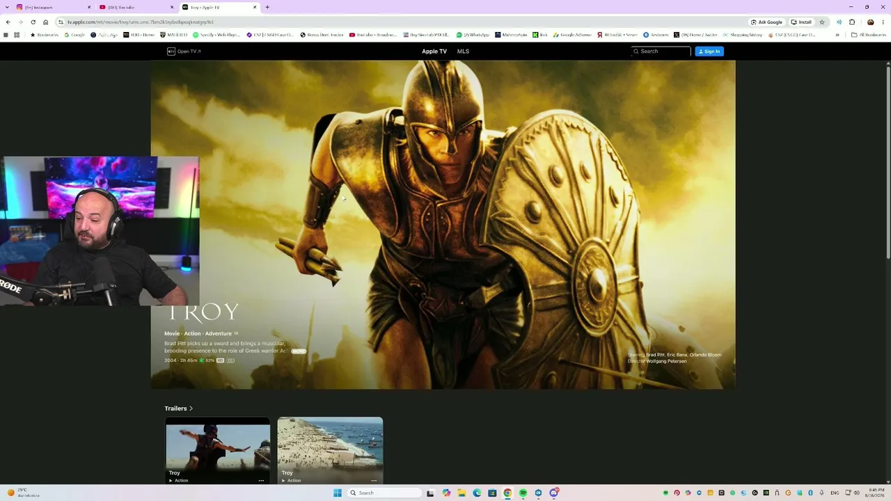Open the WhatsApp bookmark
The height and width of the screenshot is (501, 891).
pyautogui.click(x=473, y=35)
